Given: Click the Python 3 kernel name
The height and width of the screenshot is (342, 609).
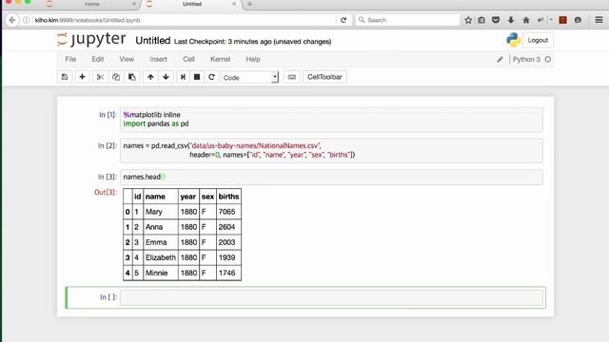Looking at the screenshot, I should 526,59.
